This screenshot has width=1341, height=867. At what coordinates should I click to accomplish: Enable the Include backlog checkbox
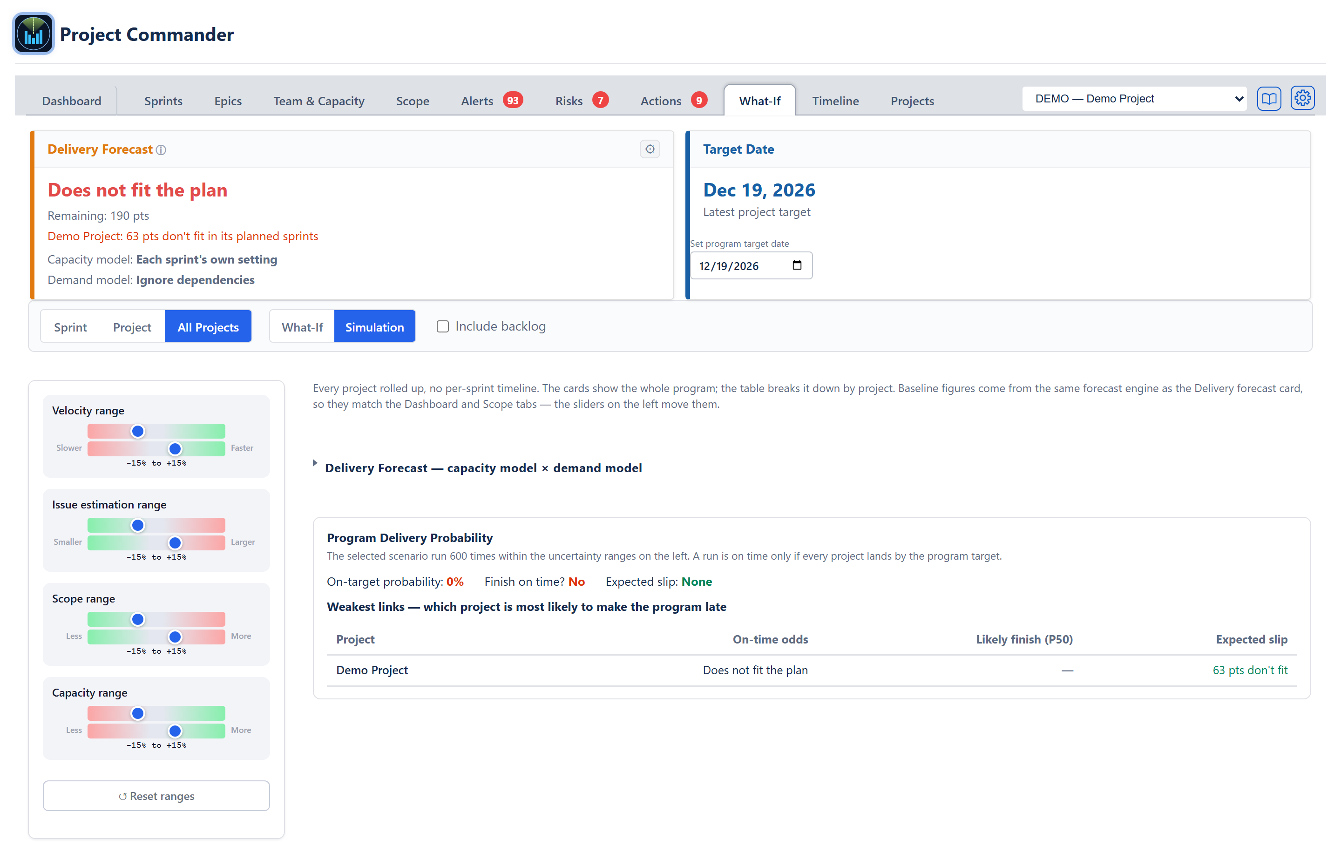(x=442, y=326)
